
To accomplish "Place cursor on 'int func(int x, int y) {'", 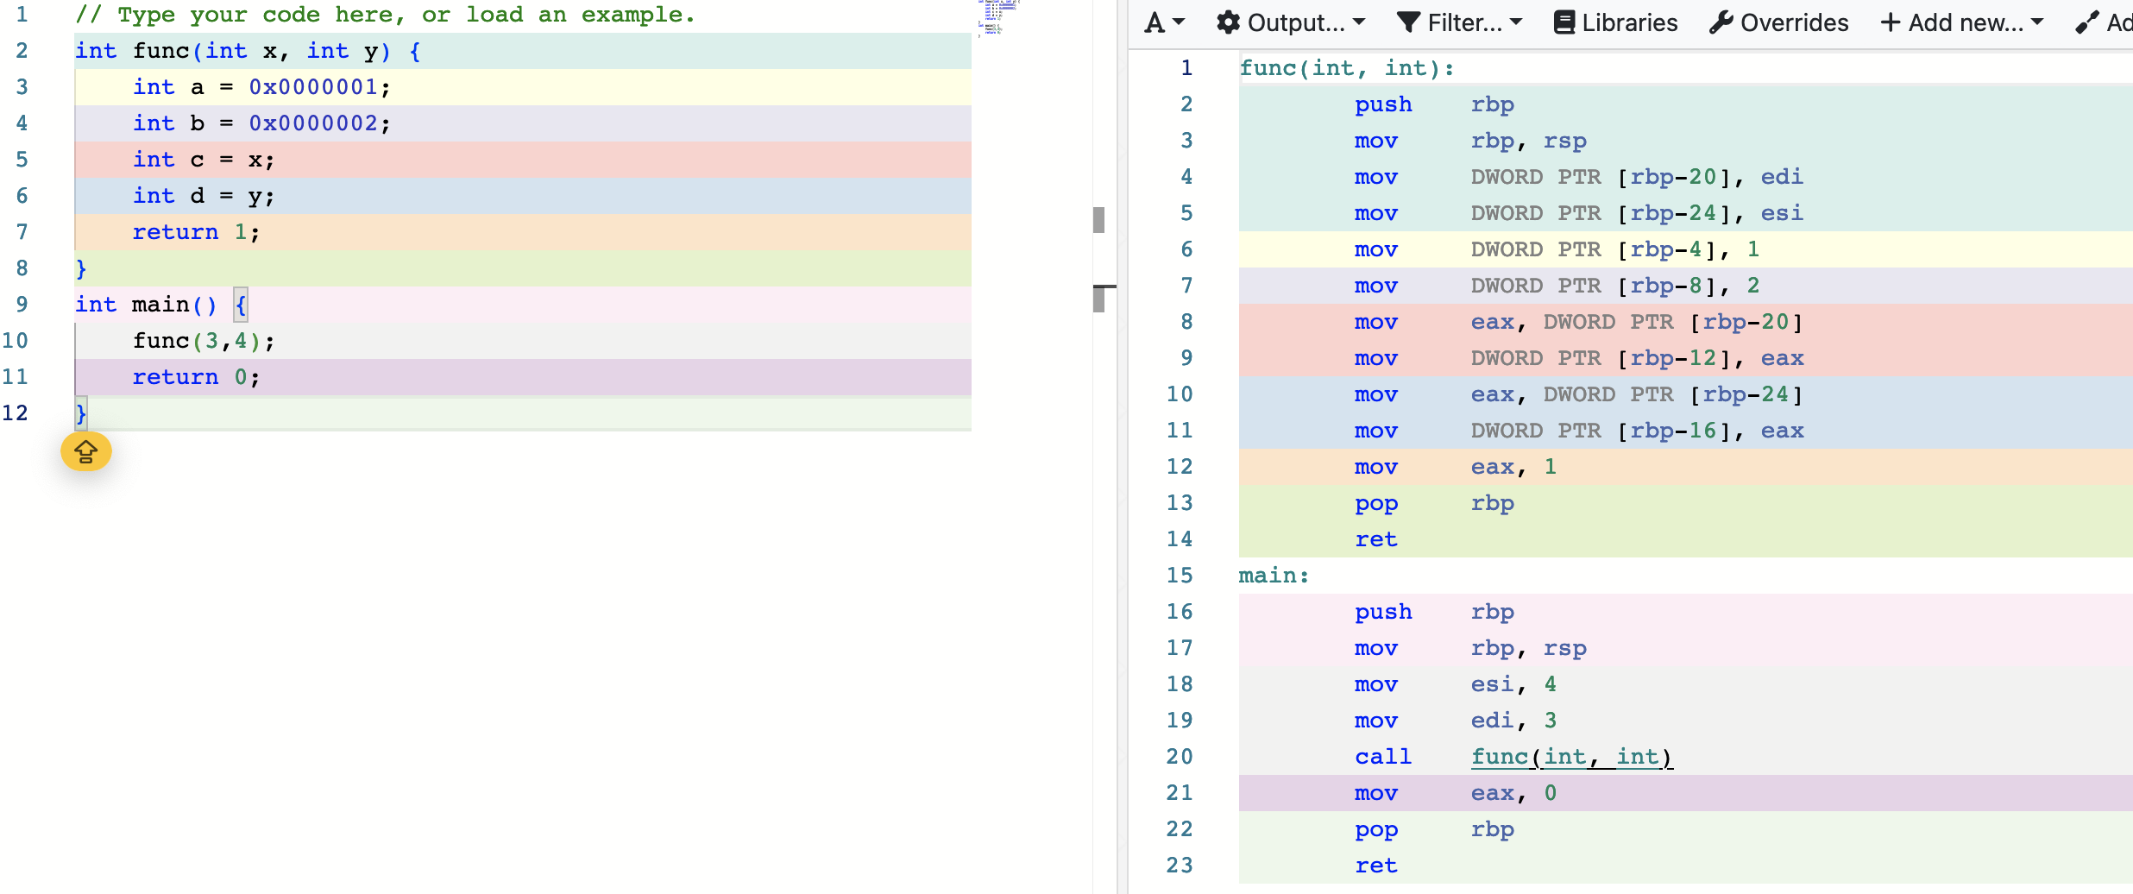I will click(x=248, y=51).
